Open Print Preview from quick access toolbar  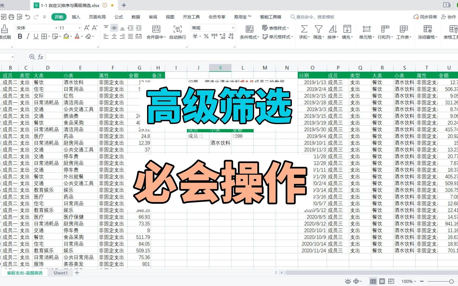point(20,17)
